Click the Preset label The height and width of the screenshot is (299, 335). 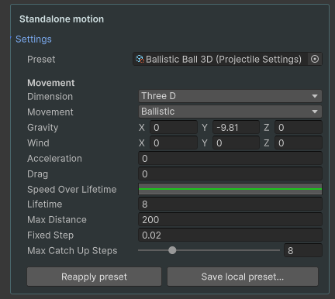point(41,60)
